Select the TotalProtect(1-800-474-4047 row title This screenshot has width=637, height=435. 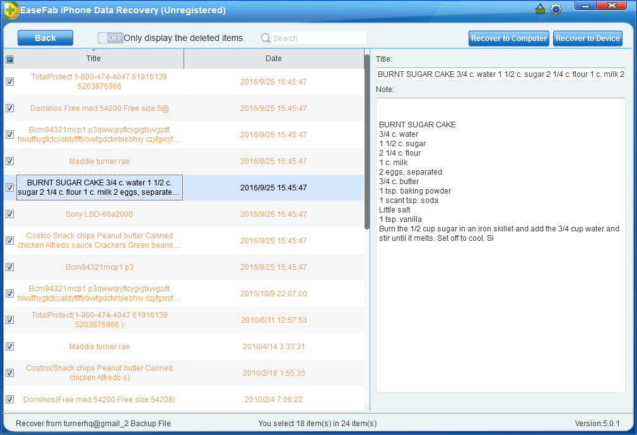[99, 320]
